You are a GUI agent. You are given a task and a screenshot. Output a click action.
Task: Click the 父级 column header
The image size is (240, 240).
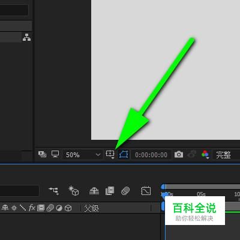91,208
